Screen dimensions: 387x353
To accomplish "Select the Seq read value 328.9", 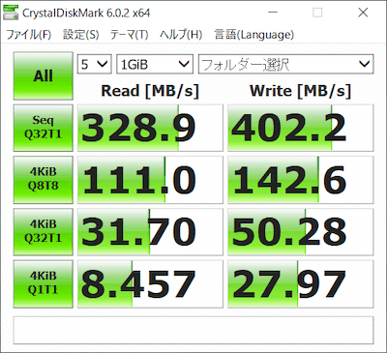I will point(150,128).
